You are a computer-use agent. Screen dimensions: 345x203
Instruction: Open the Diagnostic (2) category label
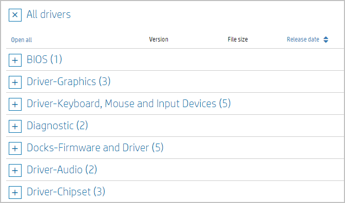click(57, 126)
